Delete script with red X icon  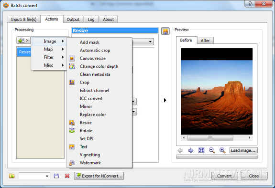click(67, 176)
